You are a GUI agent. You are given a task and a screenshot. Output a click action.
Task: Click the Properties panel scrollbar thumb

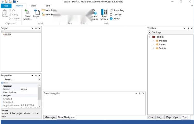40,94
